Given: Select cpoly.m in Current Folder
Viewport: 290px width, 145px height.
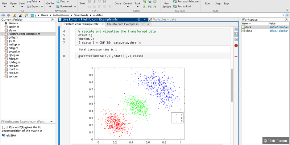Looking at the screenshot, I should (x=13, y=27).
